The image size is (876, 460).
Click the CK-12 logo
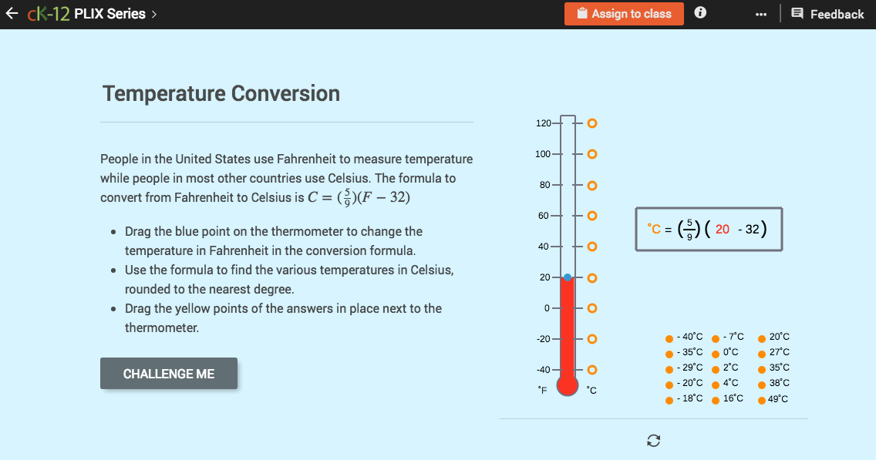[x=48, y=13]
